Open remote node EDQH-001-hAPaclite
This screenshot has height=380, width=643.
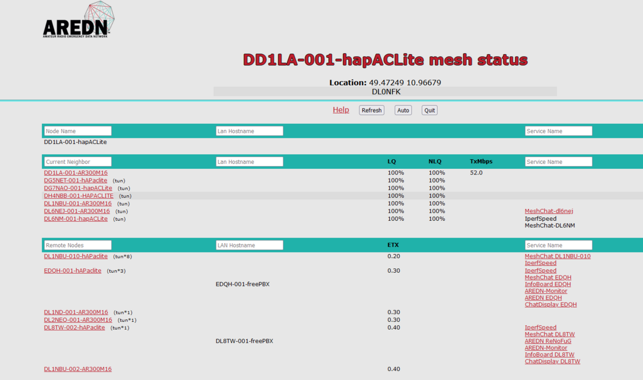[73, 271]
